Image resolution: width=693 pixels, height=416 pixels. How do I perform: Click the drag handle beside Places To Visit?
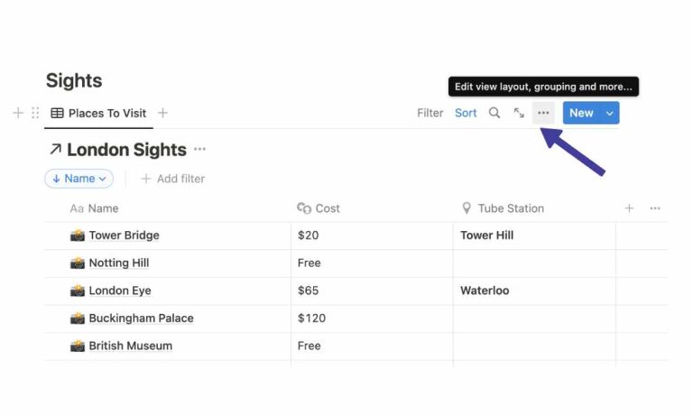pyautogui.click(x=35, y=113)
